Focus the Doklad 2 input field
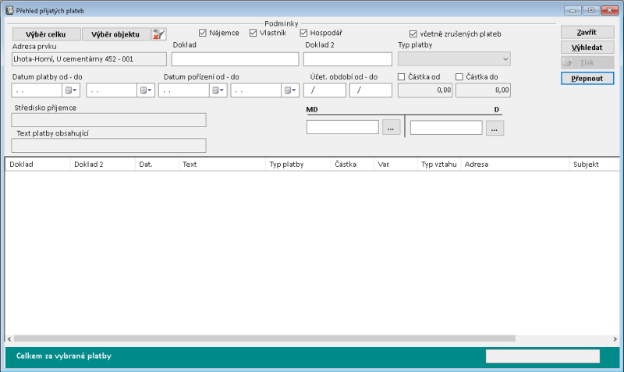Viewport: 624px width, 372px height. (x=347, y=59)
